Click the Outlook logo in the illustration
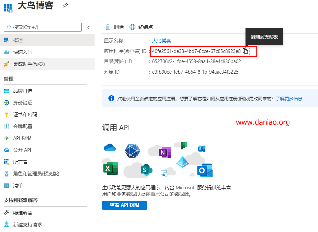Image resolution: width=318 pixels, height=232 pixels. pos(205,170)
